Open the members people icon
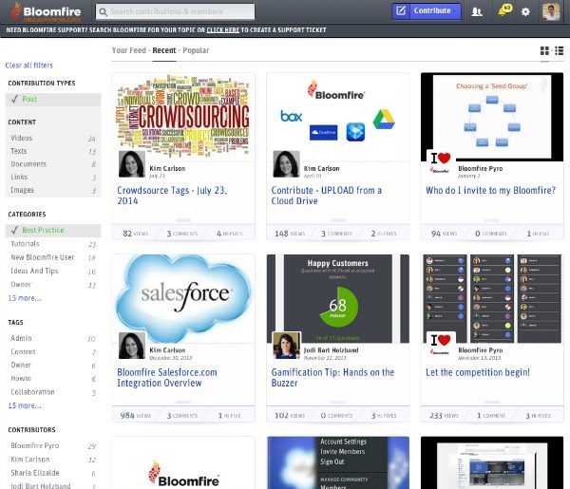Screen dimensions: 570x489 (477, 12)
